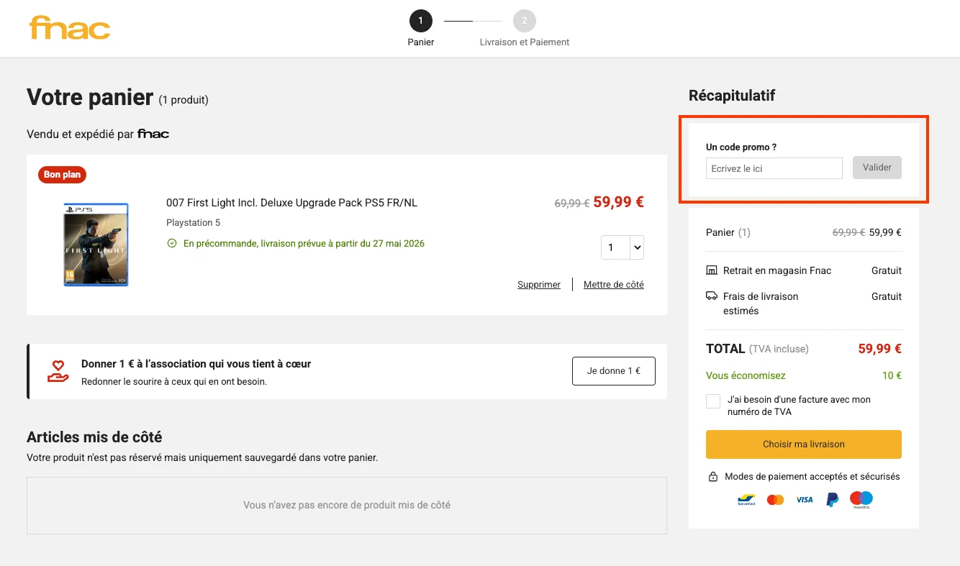Click 'Récapitulatif' heading

click(732, 96)
